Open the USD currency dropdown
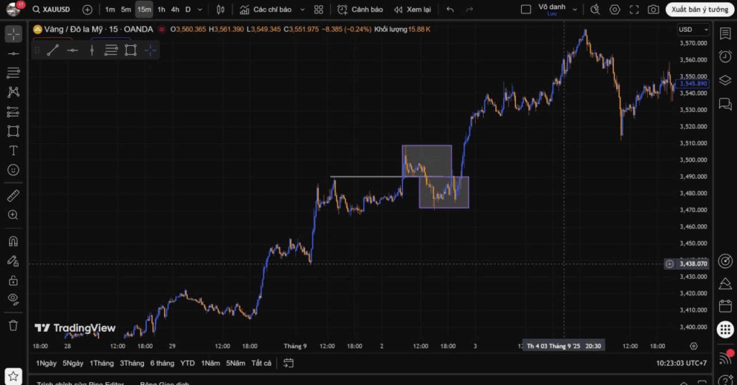The image size is (737, 385). pos(693,29)
